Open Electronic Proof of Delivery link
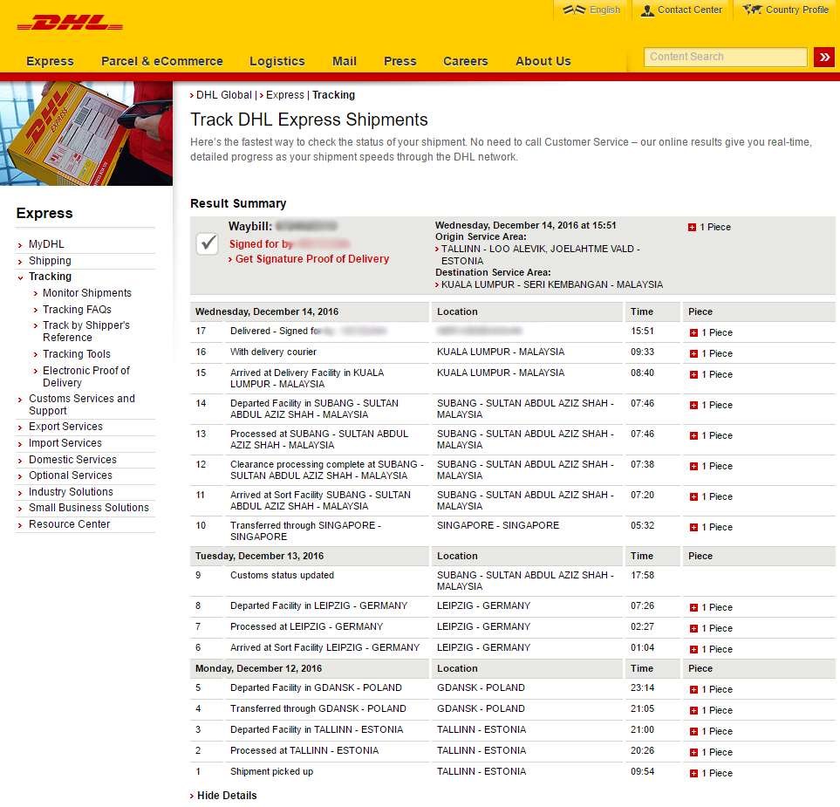 point(86,377)
